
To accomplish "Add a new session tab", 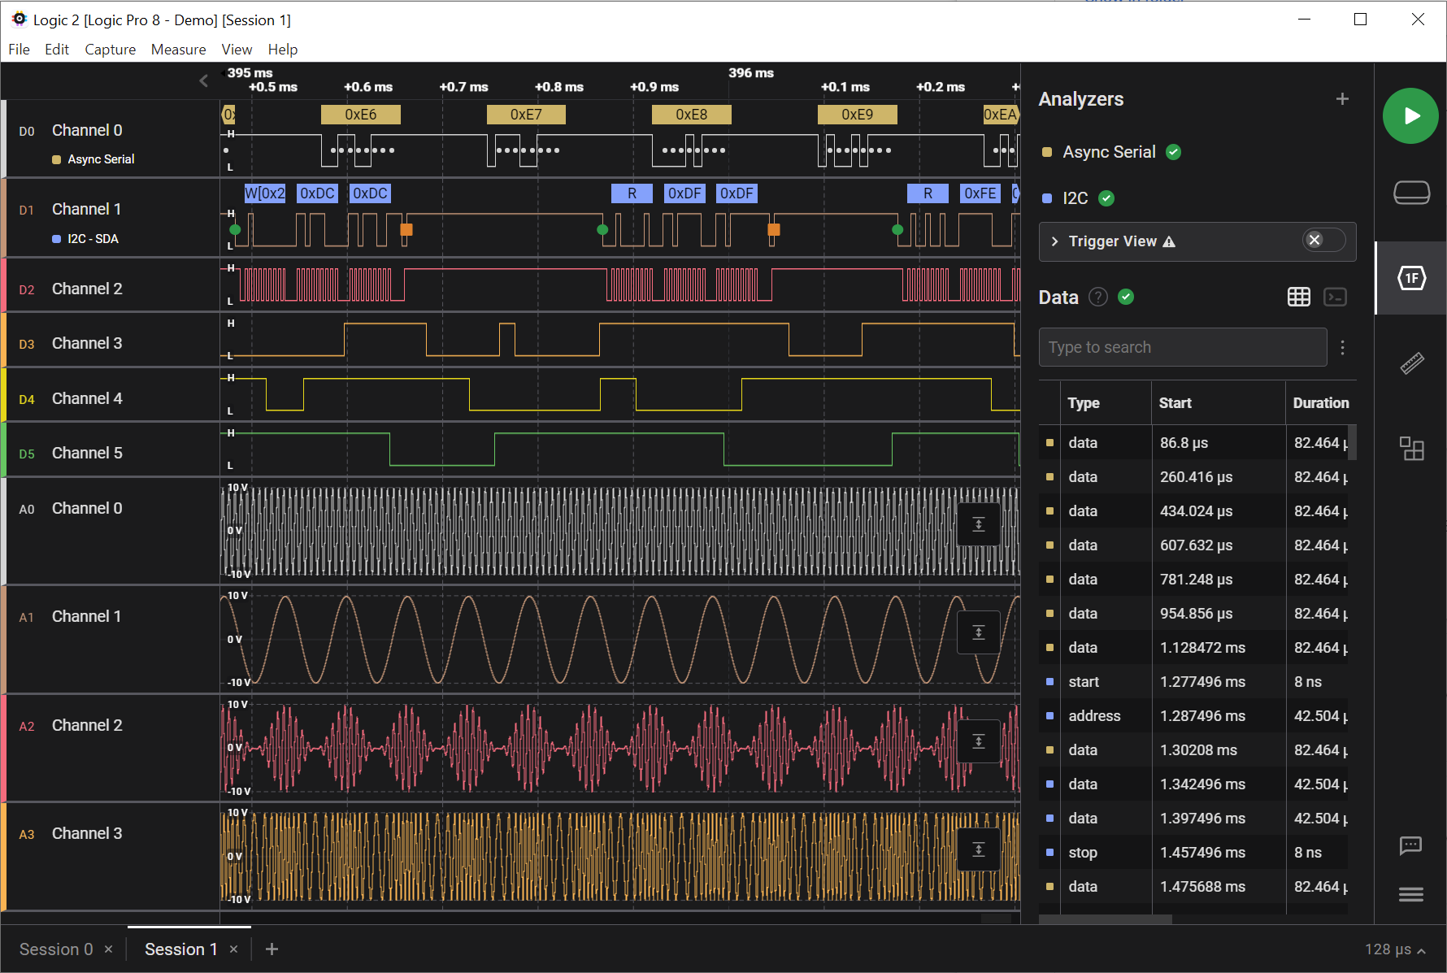I will [x=272, y=949].
